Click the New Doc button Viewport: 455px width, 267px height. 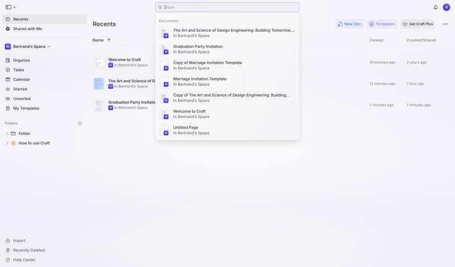pyautogui.click(x=349, y=24)
